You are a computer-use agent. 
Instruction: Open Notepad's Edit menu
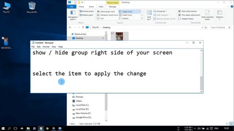39,47
